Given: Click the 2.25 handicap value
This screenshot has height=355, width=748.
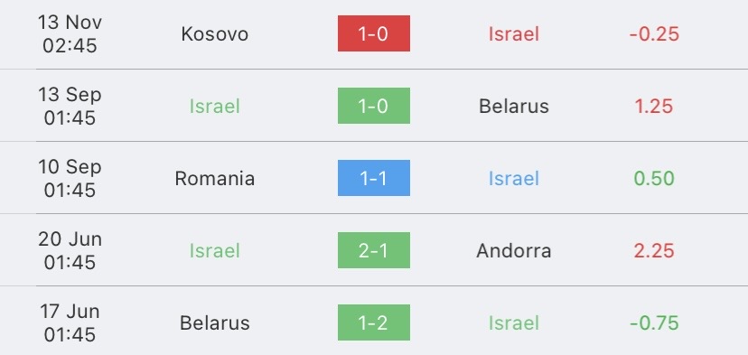Looking at the screenshot, I should pyautogui.click(x=654, y=250).
